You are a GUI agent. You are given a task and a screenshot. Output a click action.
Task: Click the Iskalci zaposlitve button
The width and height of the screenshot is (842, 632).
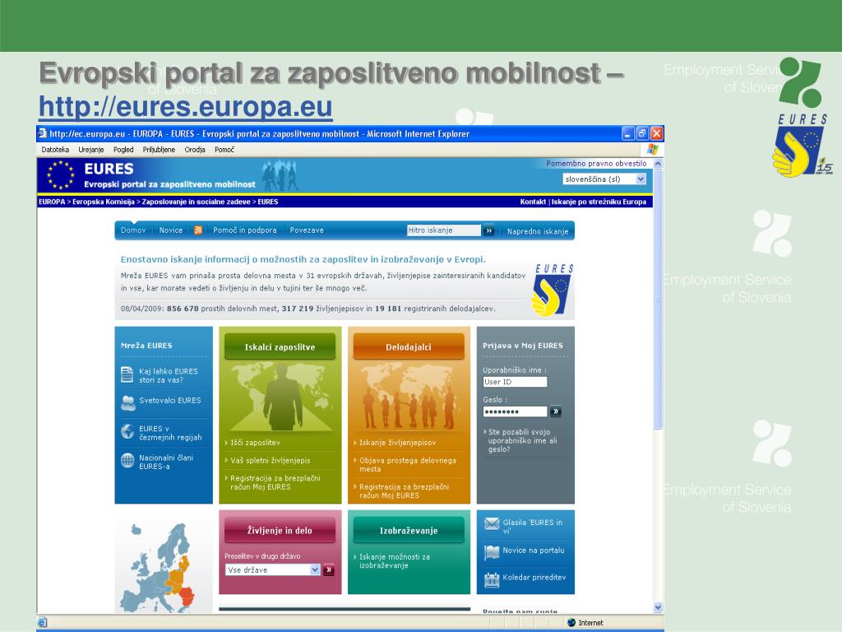tap(280, 346)
